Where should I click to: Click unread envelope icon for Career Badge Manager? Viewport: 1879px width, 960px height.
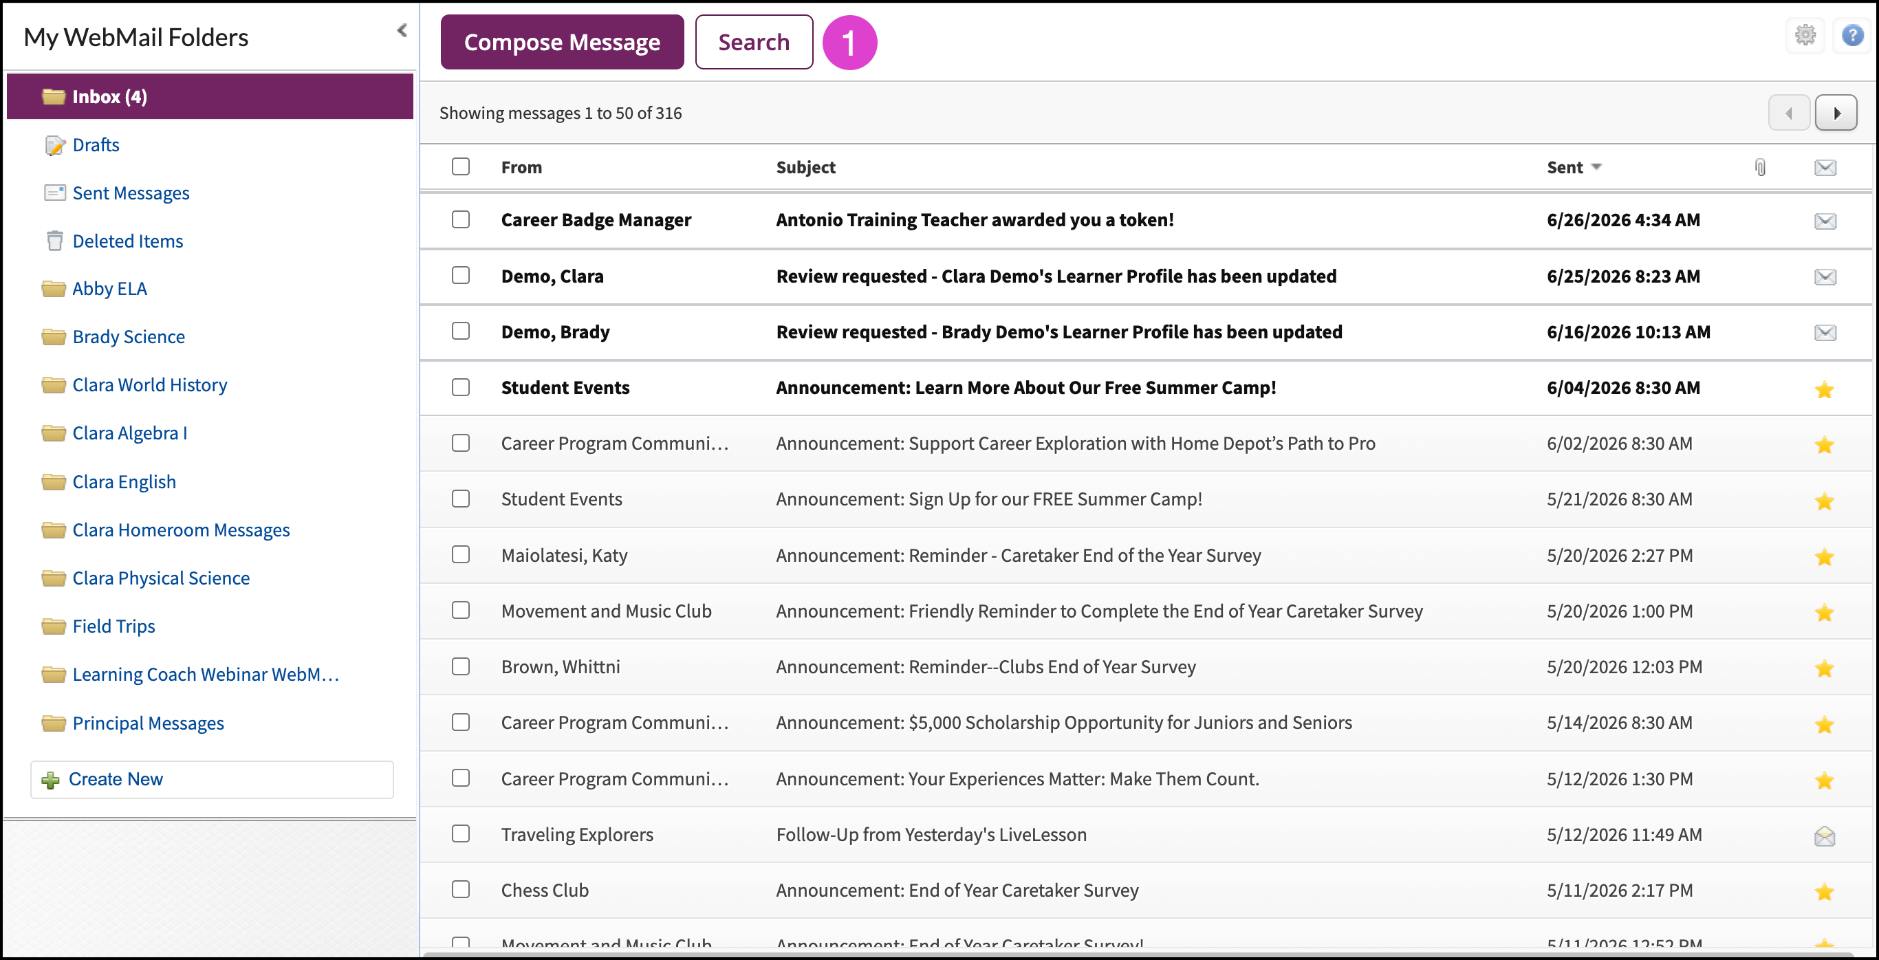pyautogui.click(x=1825, y=221)
